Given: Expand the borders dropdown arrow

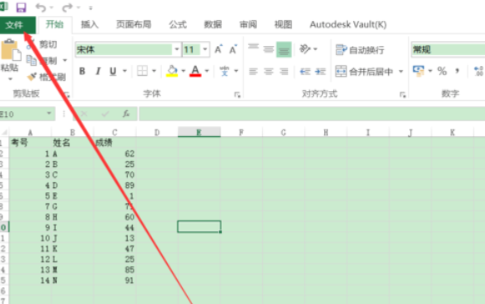Looking at the screenshot, I should coord(154,71).
